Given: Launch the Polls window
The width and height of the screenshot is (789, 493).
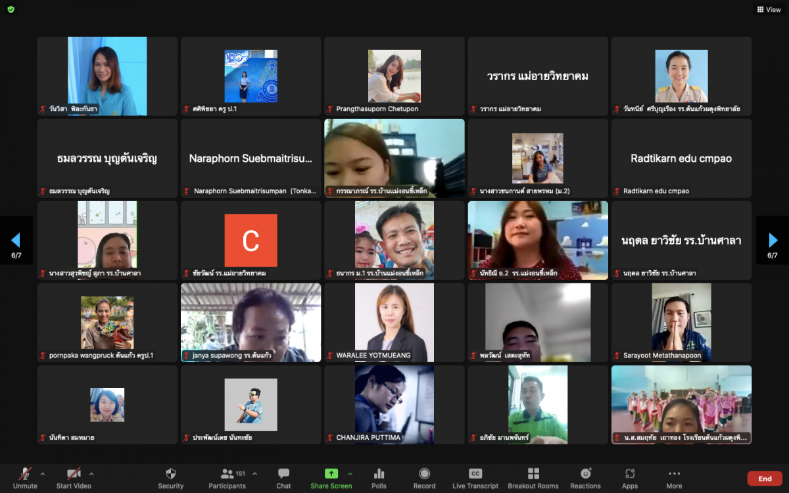Looking at the screenshot, I should pos(379,478).
